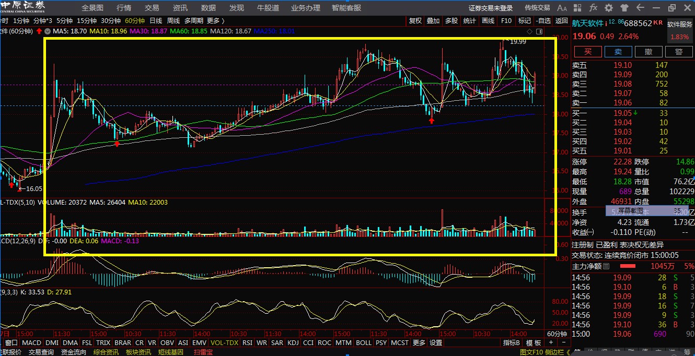Click the 买 buy button
695x356 pixels.
tap(588, 51)
